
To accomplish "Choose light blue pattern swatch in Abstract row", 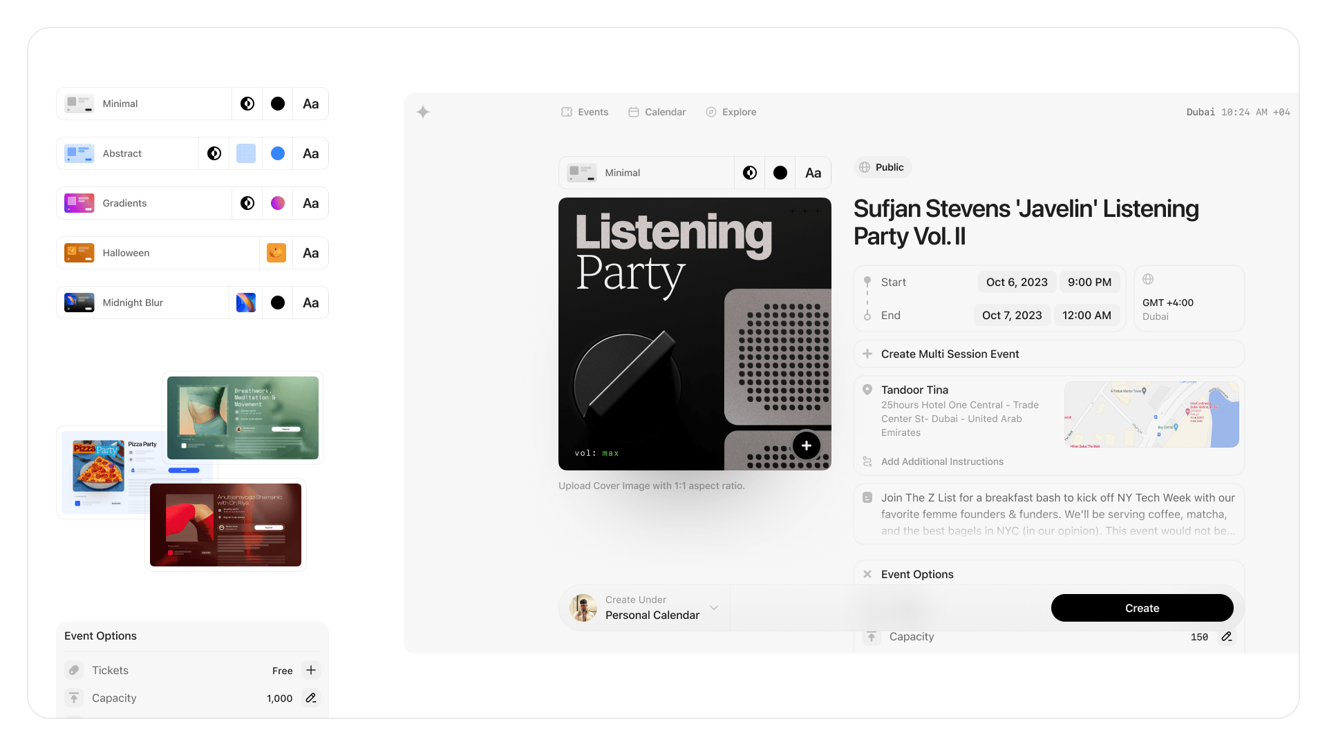I will [246, 153].
